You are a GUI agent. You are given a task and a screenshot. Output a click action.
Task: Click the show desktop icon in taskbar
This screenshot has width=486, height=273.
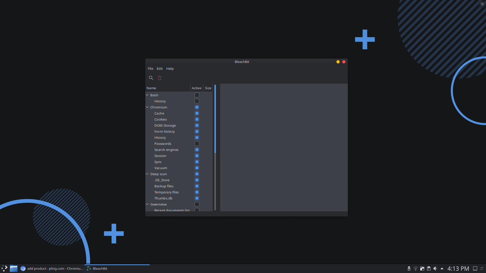(x=475, y=268)
